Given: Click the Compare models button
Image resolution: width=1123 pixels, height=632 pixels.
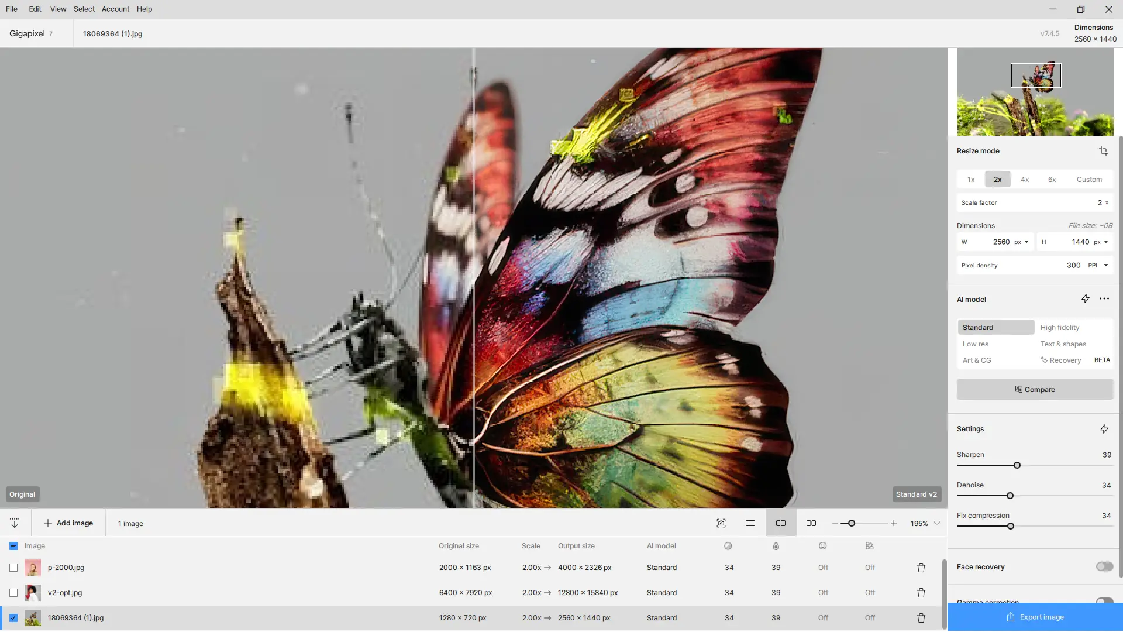Looking at the screenshot, I should click(x=1034, y=389).
